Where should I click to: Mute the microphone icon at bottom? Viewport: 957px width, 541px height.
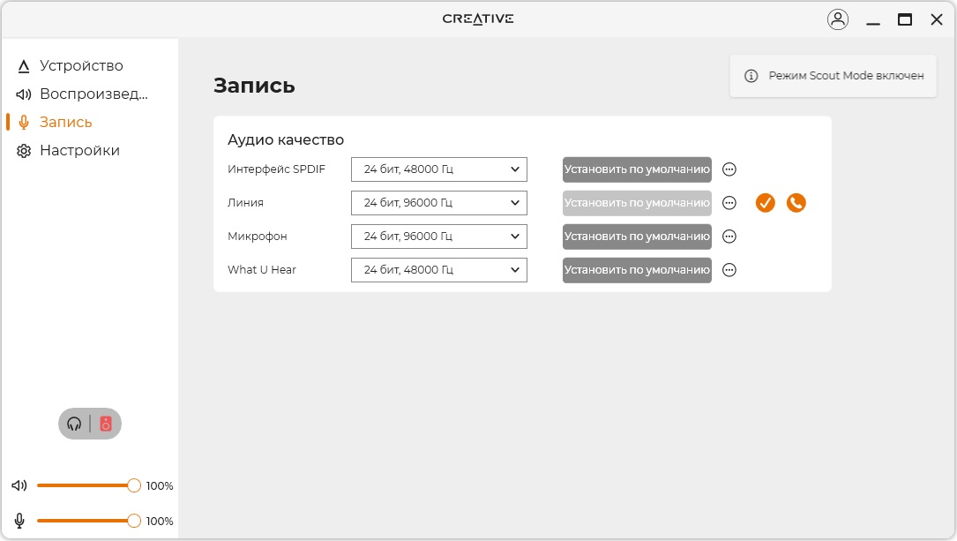(19, 521)
